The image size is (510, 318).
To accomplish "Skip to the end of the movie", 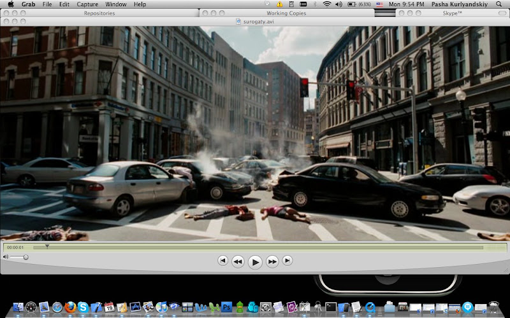I will tap(288, 260).
